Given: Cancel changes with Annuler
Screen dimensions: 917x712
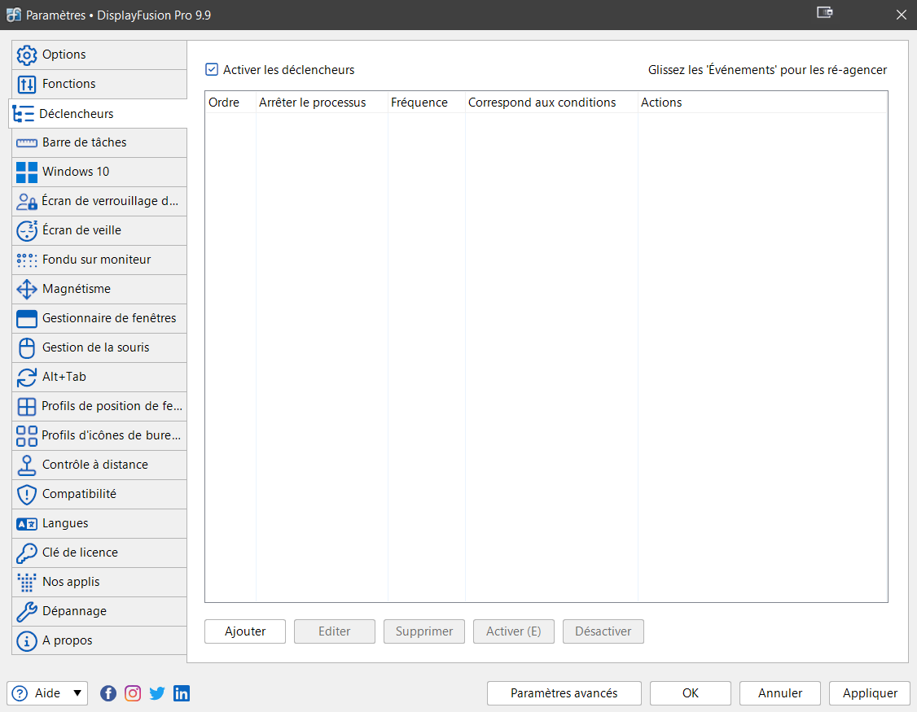Looking at the screenshot, I should (x=780, y=693).
